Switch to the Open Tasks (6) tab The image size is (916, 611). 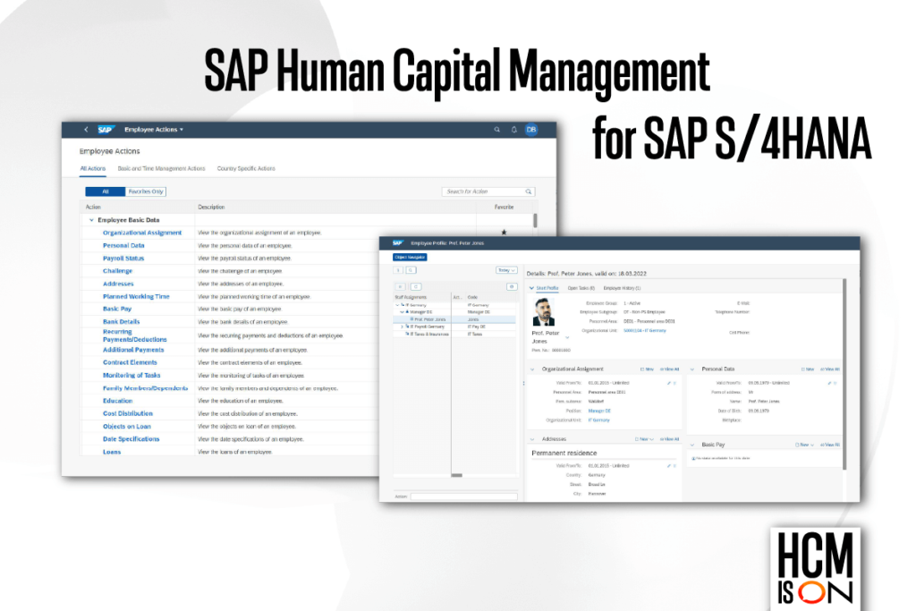[x=581, y=287]
